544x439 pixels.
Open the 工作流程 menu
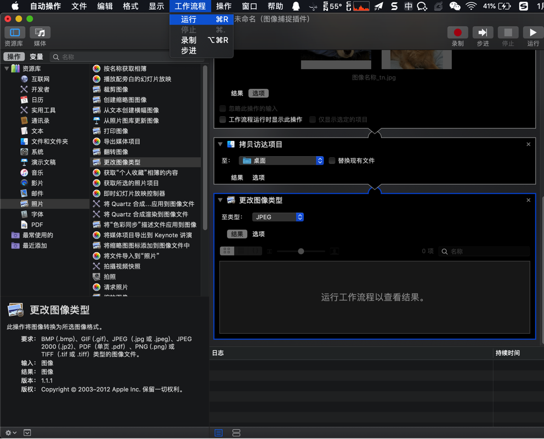click(x=190, y=6)
